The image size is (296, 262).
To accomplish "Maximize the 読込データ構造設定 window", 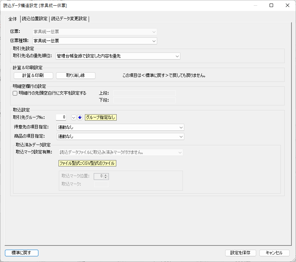I will [x=271, y=5].
